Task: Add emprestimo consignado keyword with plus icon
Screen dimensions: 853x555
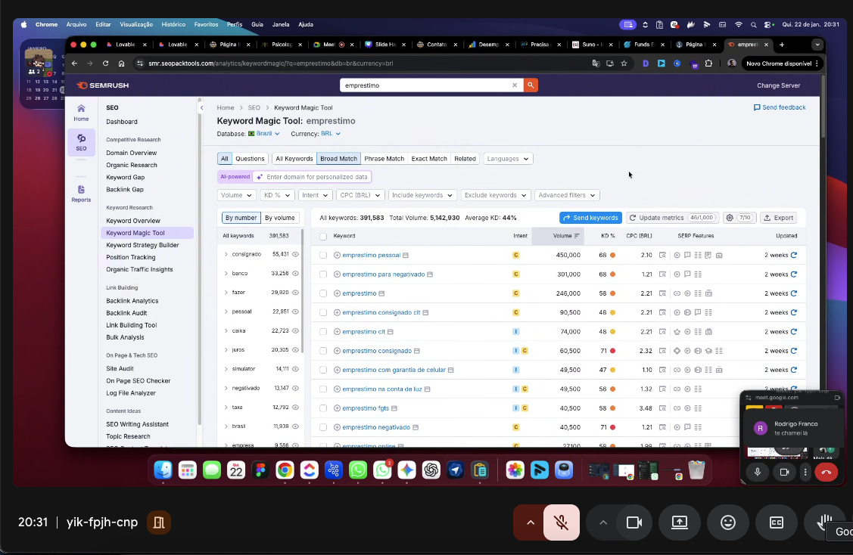Action: (338, 351)
